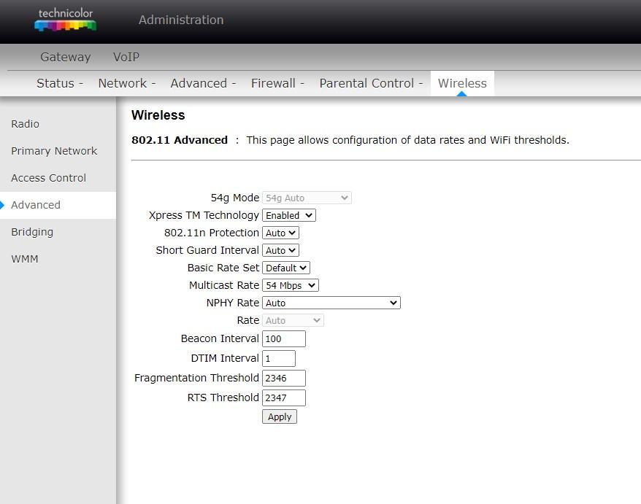
Task: Open the 802.11n Protection dropdown
Action: 280,233
